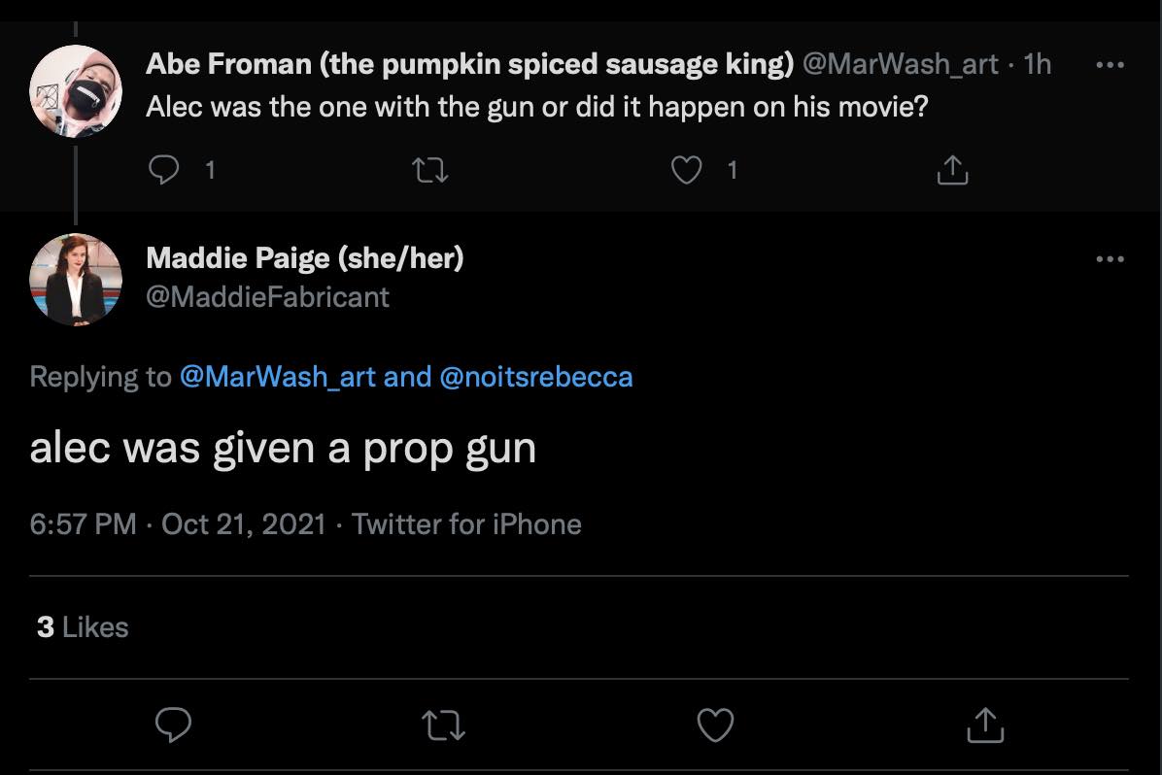View the 3 Likes list

(x=83, y=627)
